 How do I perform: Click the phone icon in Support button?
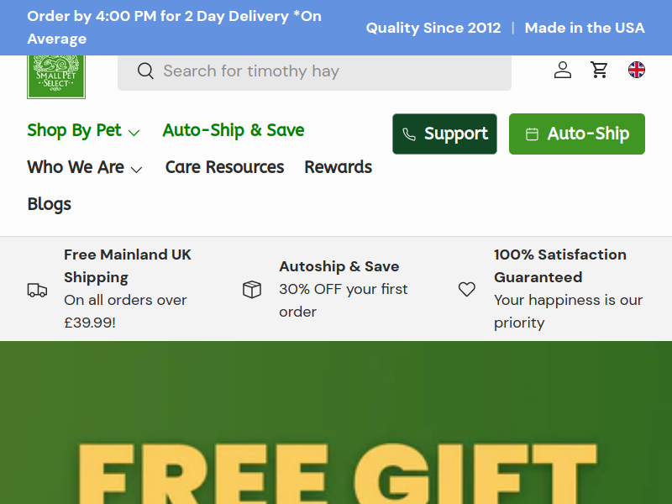pos(409,134)
